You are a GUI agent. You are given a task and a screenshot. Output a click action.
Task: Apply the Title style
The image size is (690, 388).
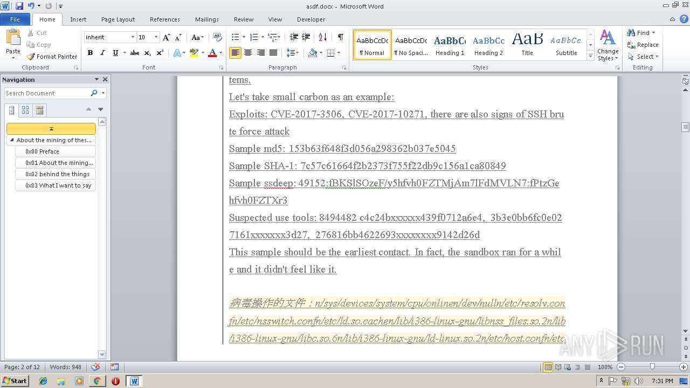[x=527, y=45]
